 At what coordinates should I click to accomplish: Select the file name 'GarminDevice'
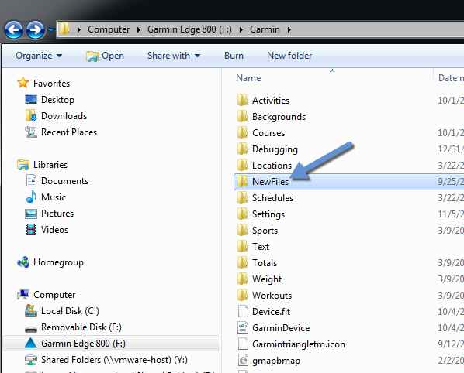pos(281,328)
